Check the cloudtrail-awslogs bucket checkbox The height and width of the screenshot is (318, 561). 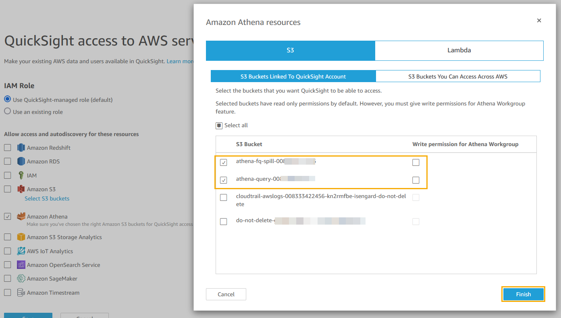click(223, 198)
